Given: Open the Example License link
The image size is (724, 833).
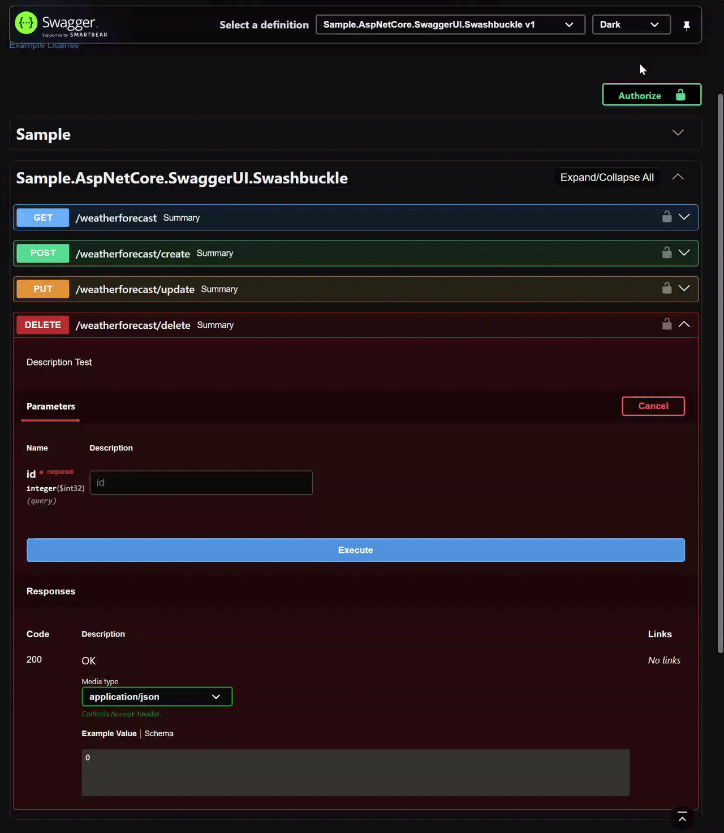Looking at the screenshot, I should (44, 45).
